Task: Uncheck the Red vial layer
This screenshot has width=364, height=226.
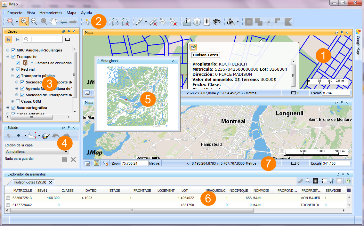Action: pos(18,69)
